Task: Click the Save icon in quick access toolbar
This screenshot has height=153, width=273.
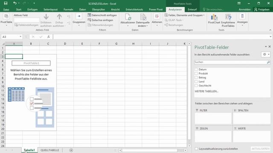Action: (x=6, y=3)
